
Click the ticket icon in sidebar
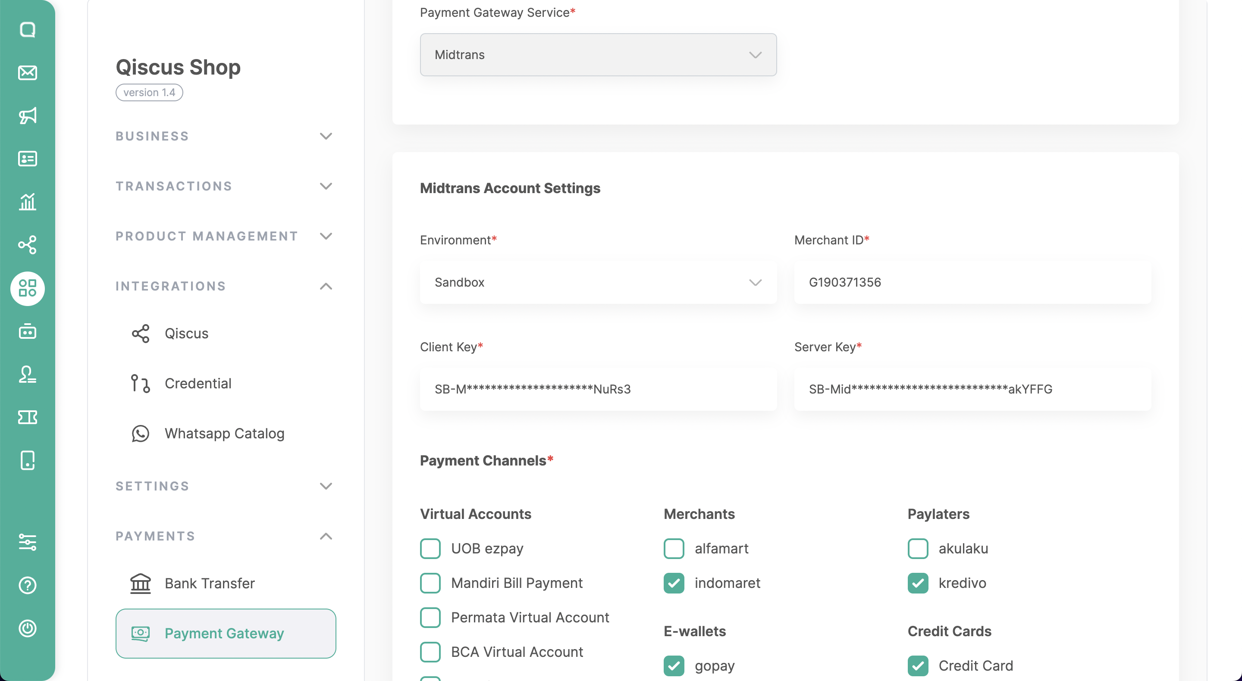(x=28, y=417)
